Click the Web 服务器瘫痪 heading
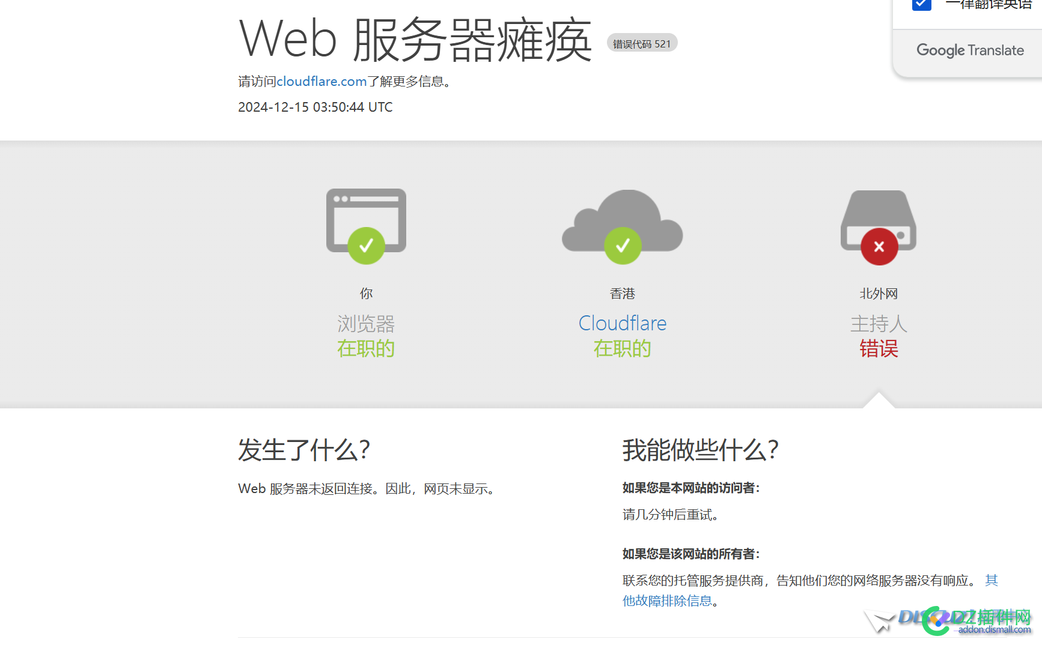 coord(416,40)
